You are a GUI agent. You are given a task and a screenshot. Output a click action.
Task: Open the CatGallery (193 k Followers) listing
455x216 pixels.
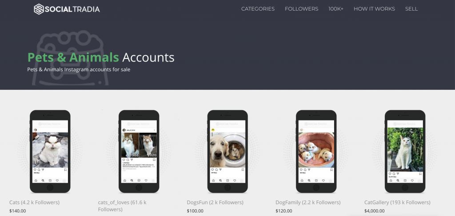click(x=397, y=202)
